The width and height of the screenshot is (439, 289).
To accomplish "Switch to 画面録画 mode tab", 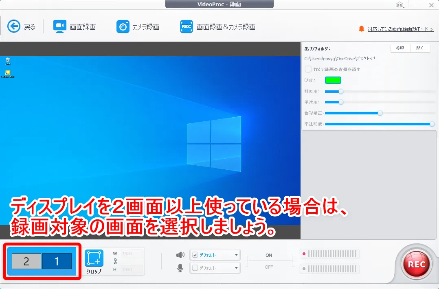I will coord(83,27).
